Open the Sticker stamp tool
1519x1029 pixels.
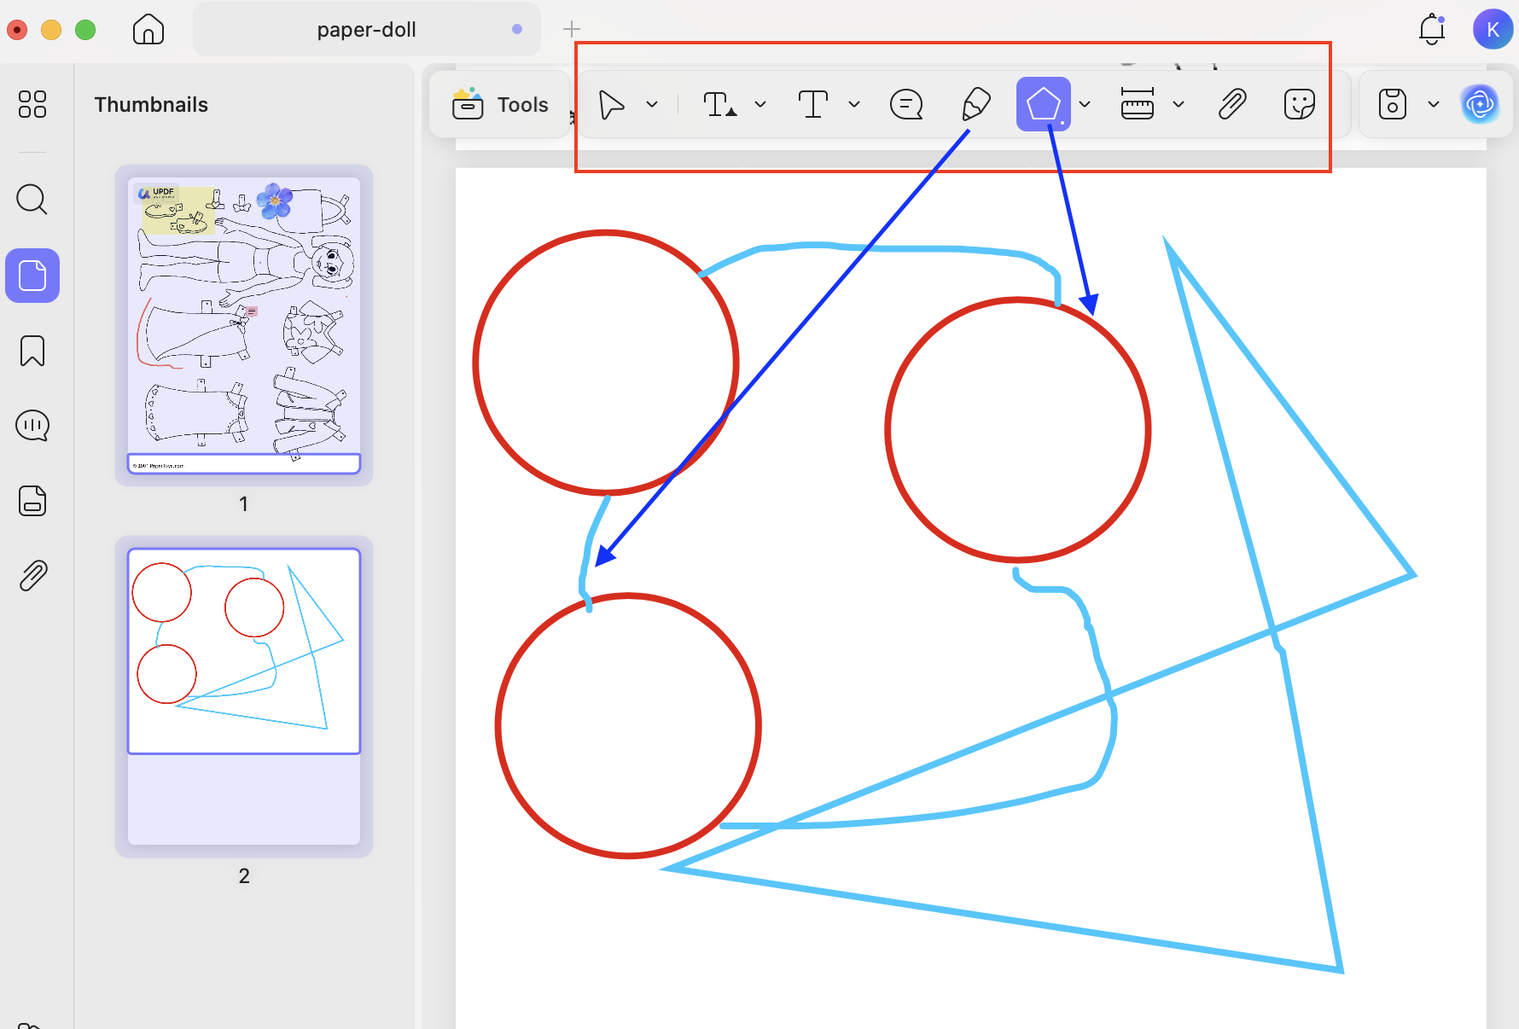pyautogui.click(x=1299, y=104)
